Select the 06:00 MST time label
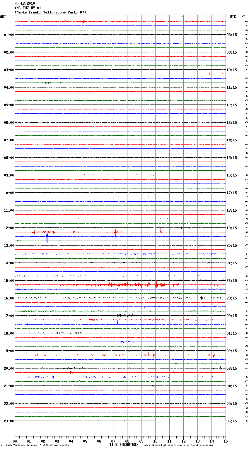 point(9,123)
